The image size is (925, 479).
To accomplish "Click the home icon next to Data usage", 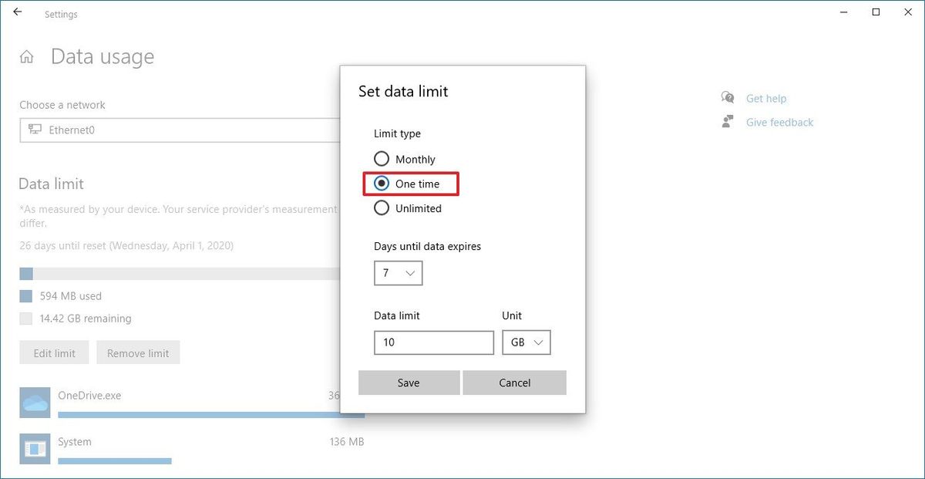I will (x=26, y=56).
